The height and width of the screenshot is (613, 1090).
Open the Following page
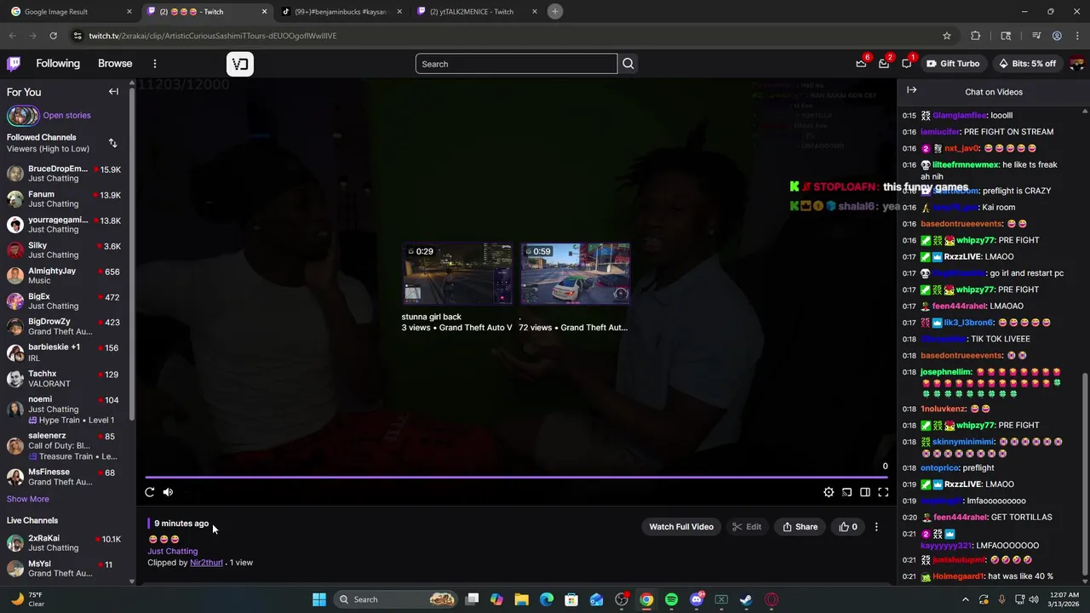(x=58, y=64)
